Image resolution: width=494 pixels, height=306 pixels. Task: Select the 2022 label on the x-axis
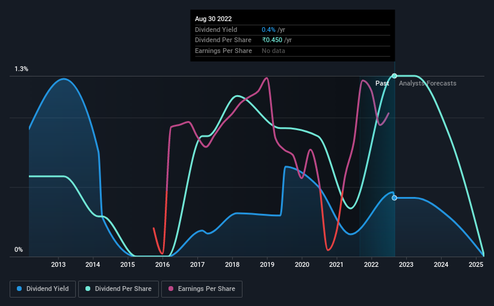coord(371,264)
